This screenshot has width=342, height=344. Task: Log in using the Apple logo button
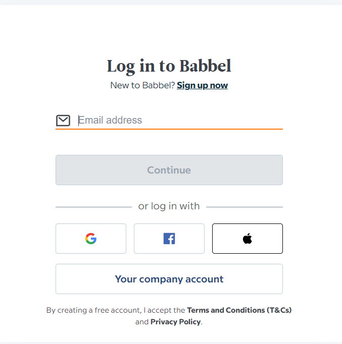pyautogui.click(x=247, y=239)
